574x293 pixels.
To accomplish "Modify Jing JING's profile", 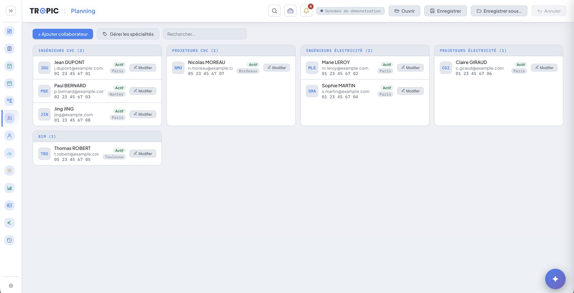I will 143,114.
